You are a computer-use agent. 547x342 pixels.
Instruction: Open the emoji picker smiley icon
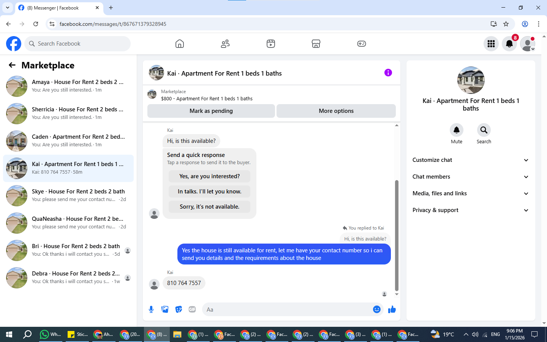(x=377, y=309)
